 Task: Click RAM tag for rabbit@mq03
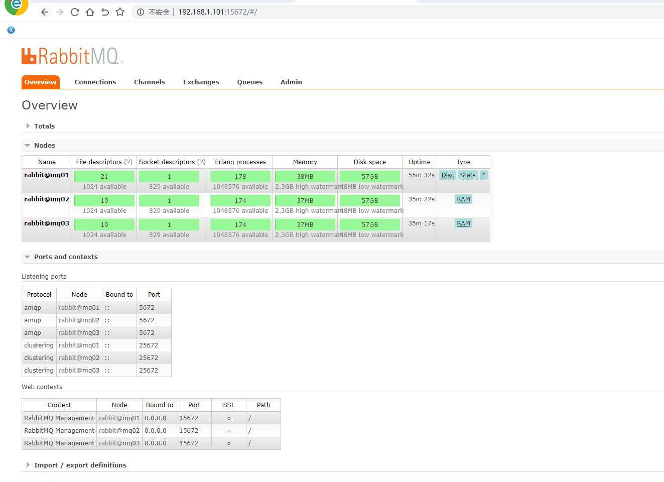(x=463, y=223)
